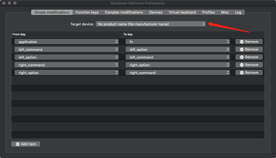Open the 'left_command' To key dropdown
Viewport: 276px width, 158px height.
pyautogui.click(x=177, y=57)
